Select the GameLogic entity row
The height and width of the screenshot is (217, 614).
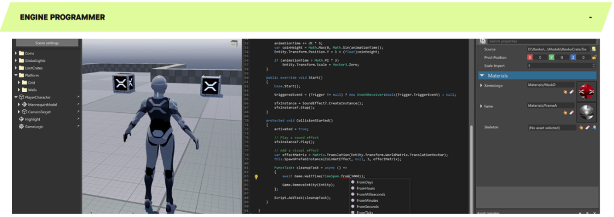tap(47, 126)
